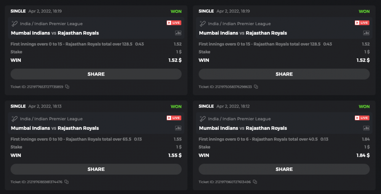Open Mumbai Indians vs Rajasthan Royals on 18:12 bet
This screenshot has height=194, width=381.
243,128
